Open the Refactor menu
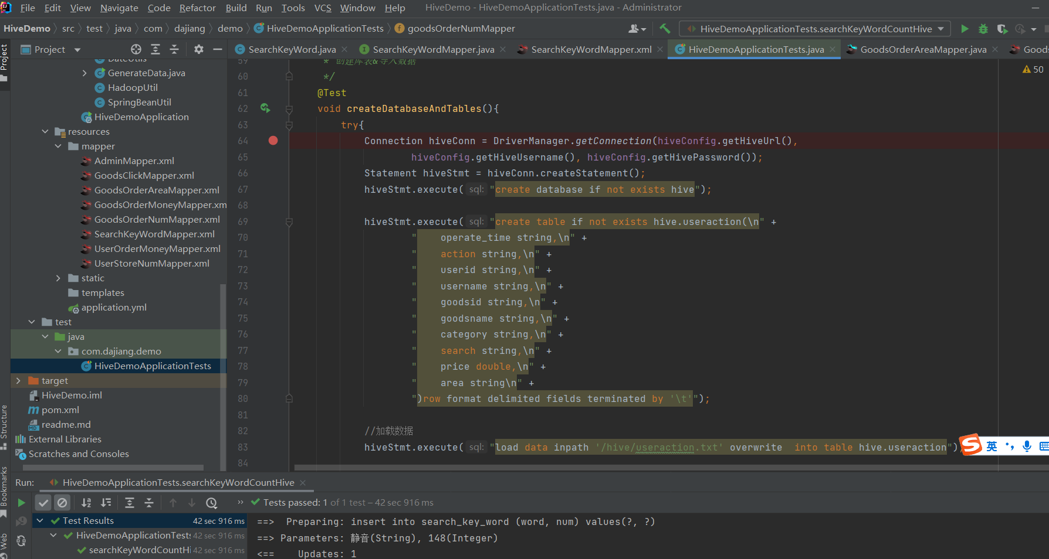Viewport: 1049px width, 559px height. click(197, 8)
